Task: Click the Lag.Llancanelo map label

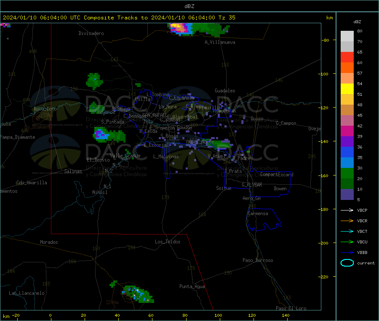Action: pos(27,293)
